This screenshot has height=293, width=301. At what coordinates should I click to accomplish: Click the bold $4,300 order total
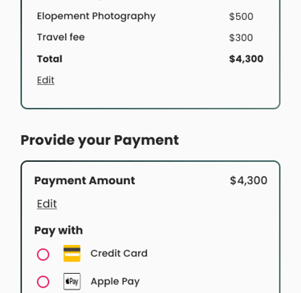[x=246, y=59]
